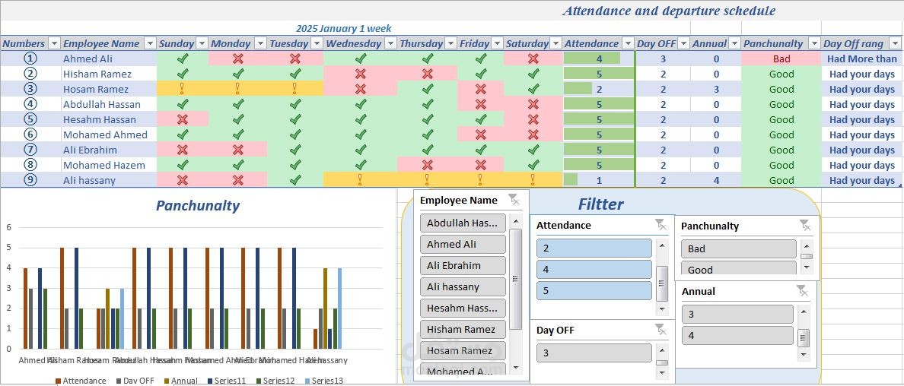Screen dimensions: 904x386
Task: Click Abdullah Hassan's Friday cross icon
Action: coord(480,104)
